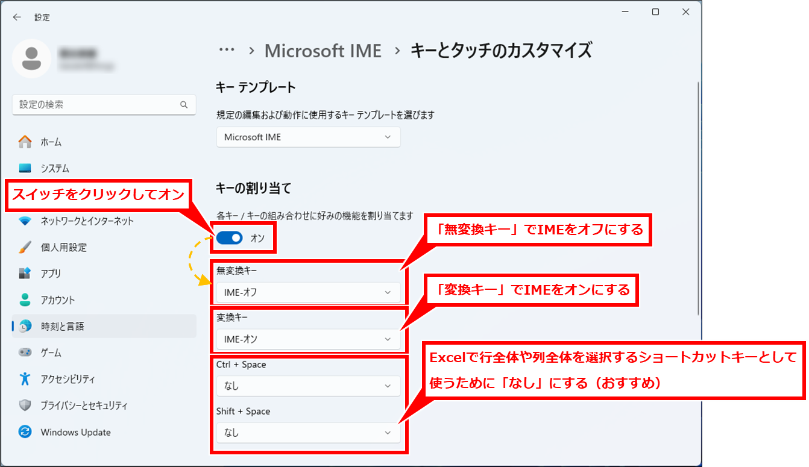Click the Apps icon in sidebar

click(x=25, y=274)
